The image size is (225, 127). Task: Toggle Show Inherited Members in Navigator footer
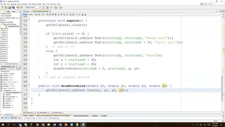2,117
